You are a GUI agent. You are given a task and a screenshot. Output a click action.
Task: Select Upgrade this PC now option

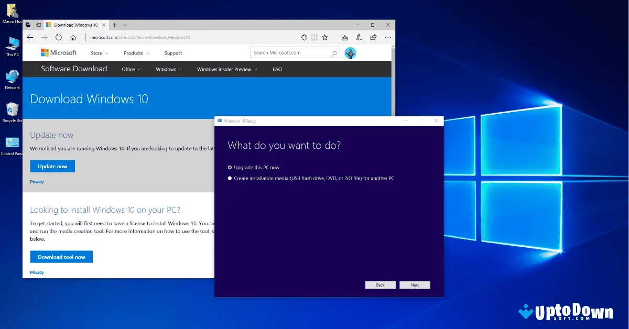coord(230,168)
